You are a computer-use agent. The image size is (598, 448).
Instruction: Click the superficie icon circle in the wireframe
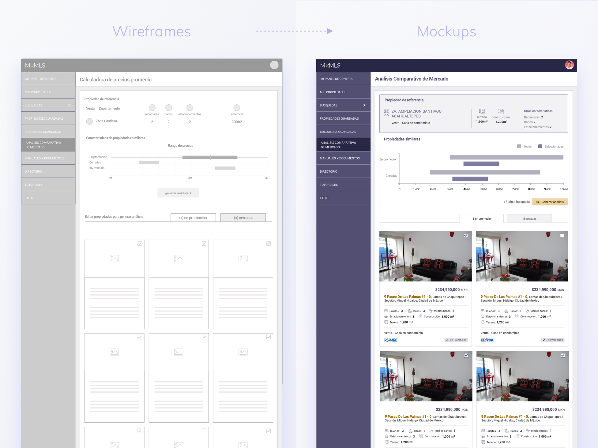click(237, 108)
